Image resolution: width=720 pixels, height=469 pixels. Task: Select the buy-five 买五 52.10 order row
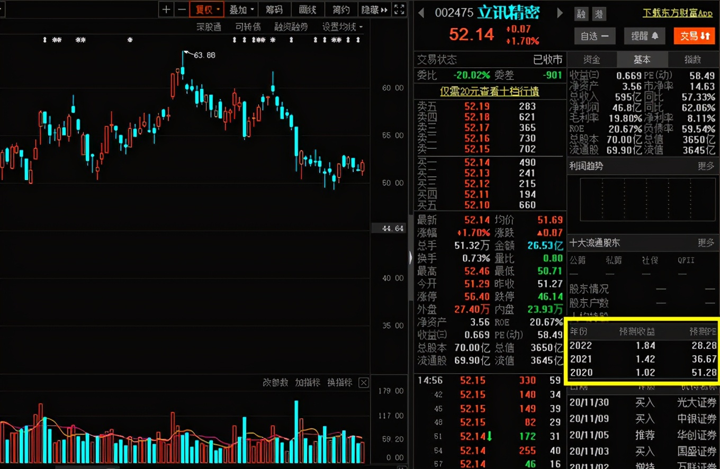pos(489,205)
